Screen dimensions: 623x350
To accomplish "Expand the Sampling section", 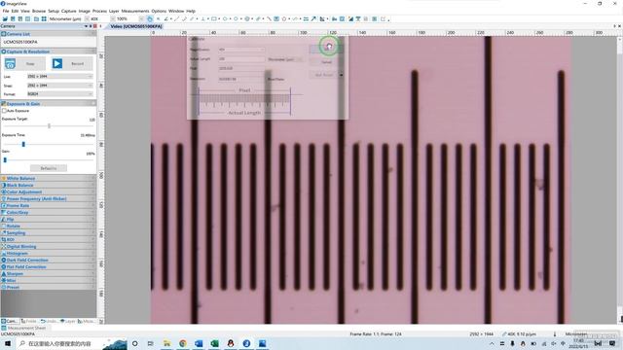I will click(48, 232).
